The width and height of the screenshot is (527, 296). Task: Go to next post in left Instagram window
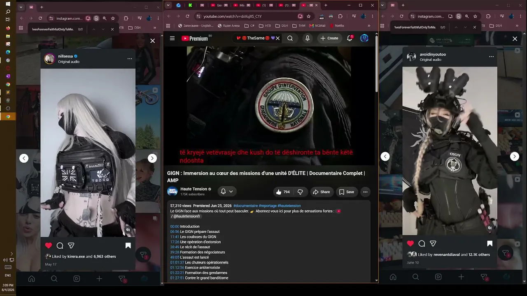pyautogui.click(x=152, y=158)
